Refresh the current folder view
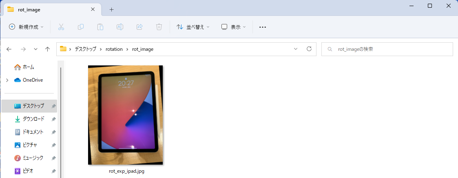This screenshot has height=178, width=458. click(309, 49)
